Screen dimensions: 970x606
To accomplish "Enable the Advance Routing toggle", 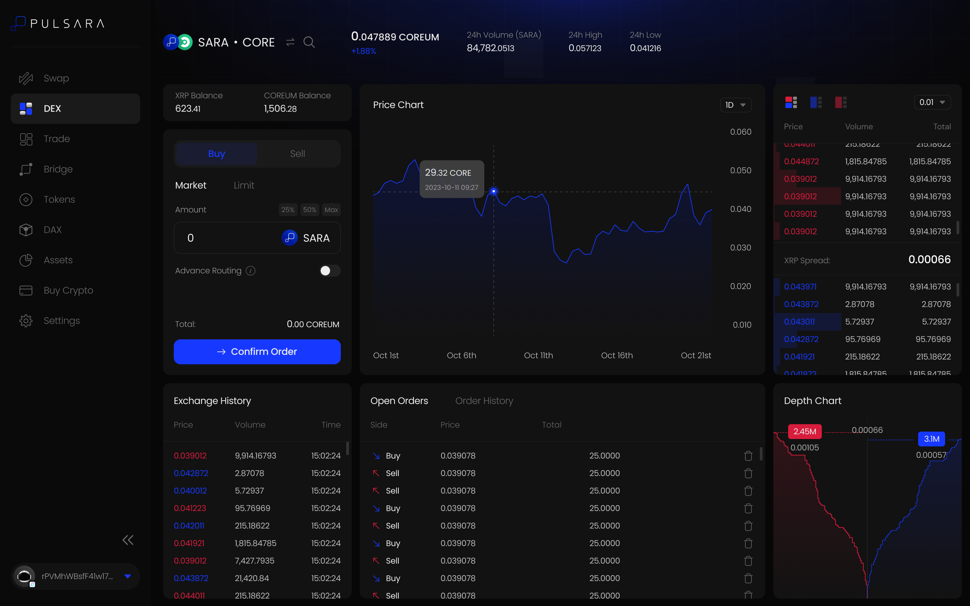I will [x=329, y=271].
